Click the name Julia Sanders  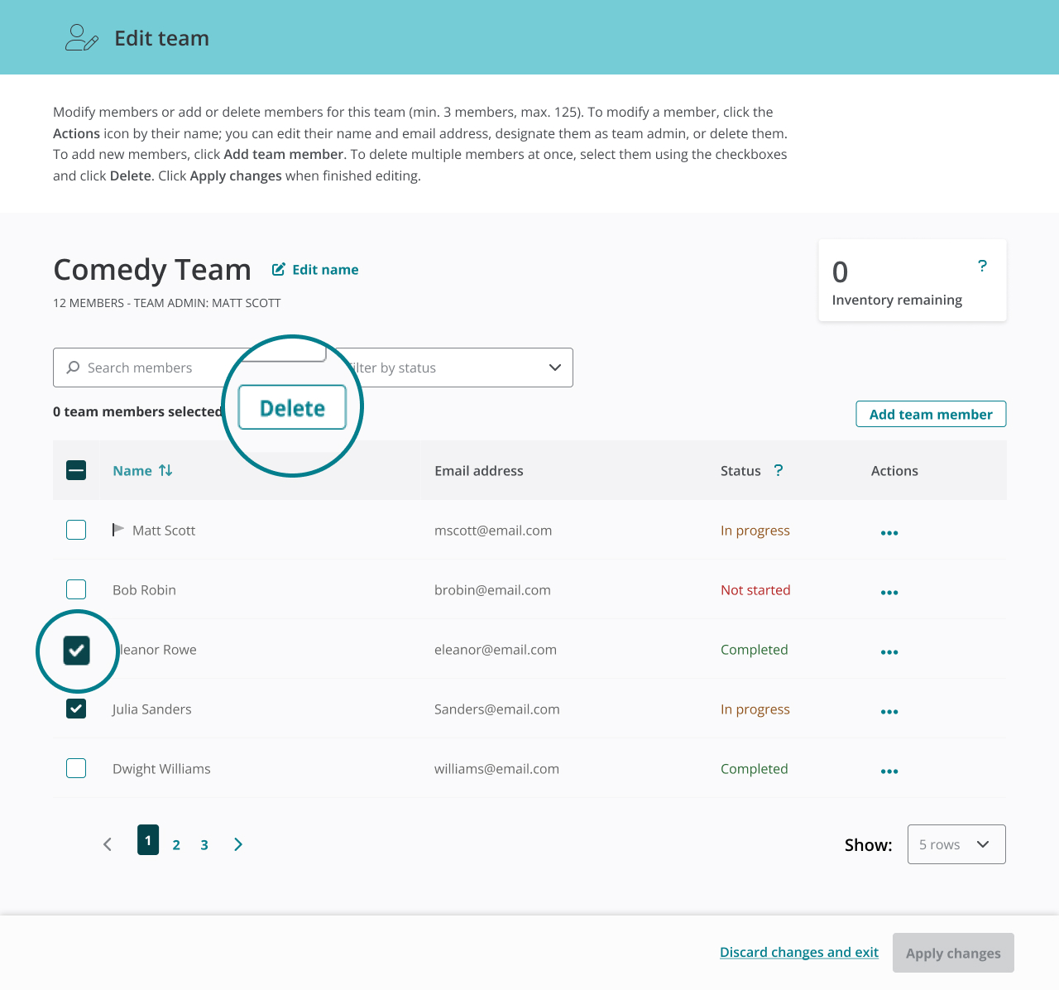(152, 709)
